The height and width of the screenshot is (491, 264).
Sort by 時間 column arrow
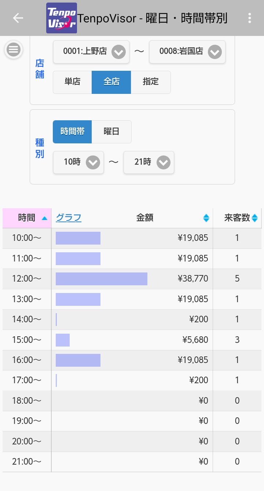pyautogui.click(x=44, y=218)
